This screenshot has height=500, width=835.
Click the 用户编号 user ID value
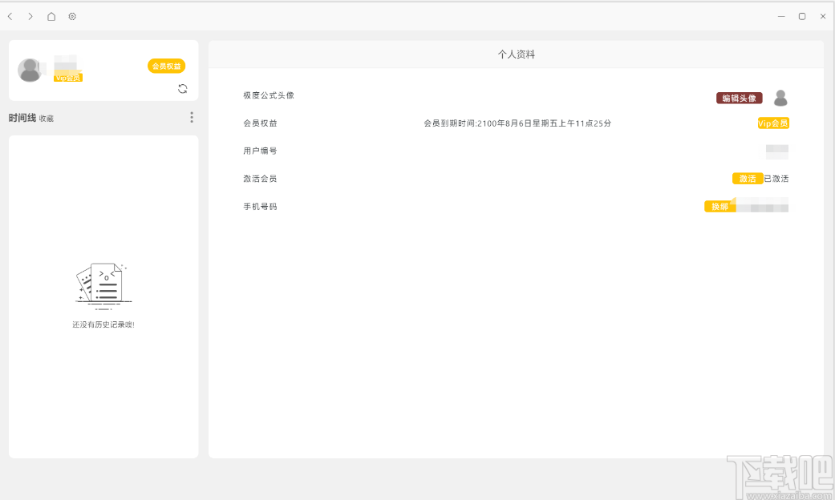[x=776, y=151]
